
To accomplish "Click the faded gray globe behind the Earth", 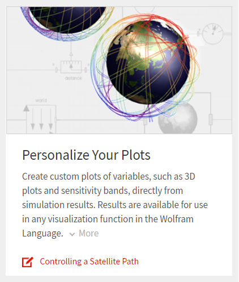I will click(178, 119).
